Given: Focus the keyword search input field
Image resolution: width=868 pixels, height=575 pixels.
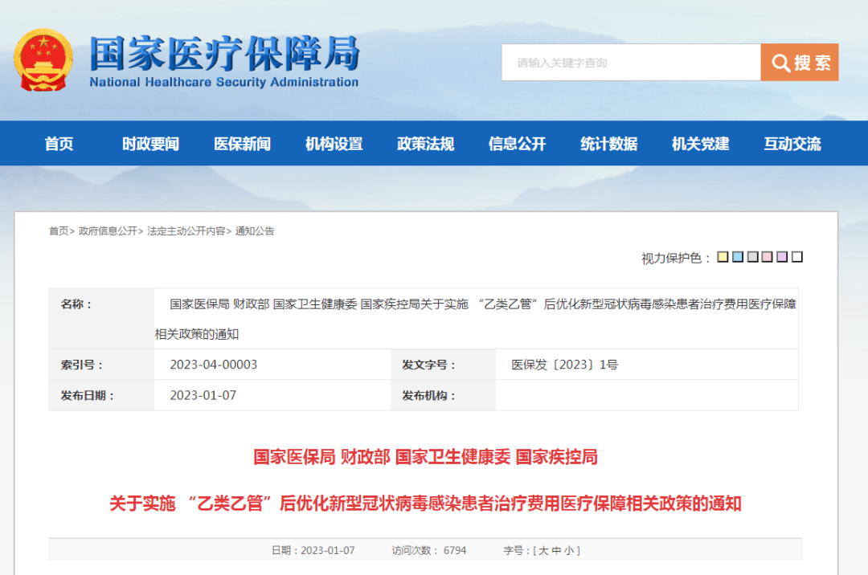Looking at the screenshot, I should coord(631,63).
